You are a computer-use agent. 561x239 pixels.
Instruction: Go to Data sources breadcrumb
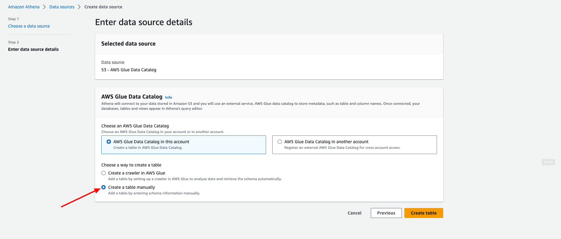tap(62, 7)
